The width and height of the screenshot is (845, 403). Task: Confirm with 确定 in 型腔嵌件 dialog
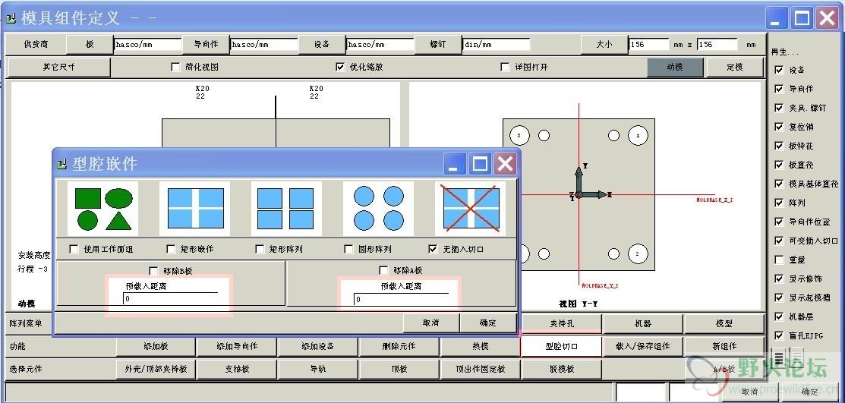point(487,323)
